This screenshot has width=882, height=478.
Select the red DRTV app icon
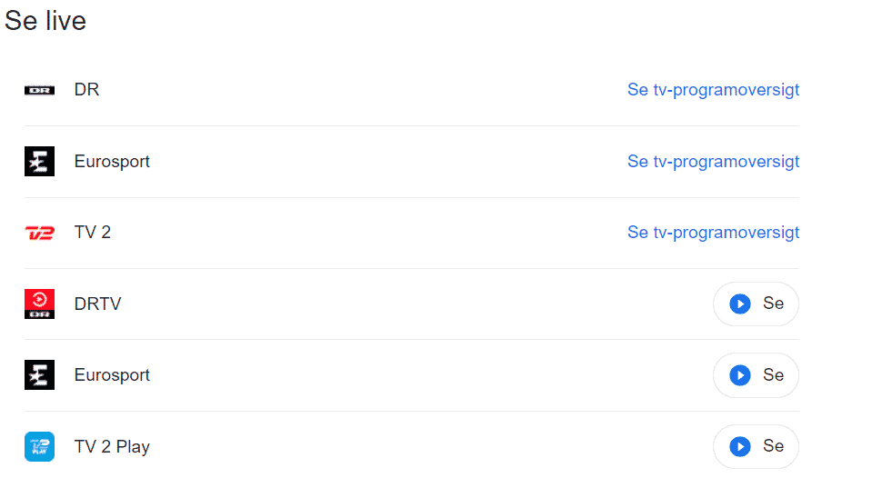pyautogui.click(x=39, y=304)
